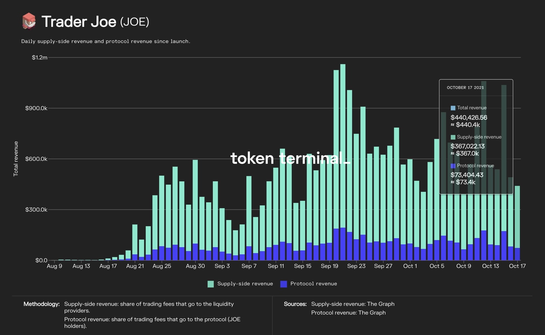Expand the tooltip dated OCTOBER 17 2021
Screen dimensions: 545x335
click(465, 87)
